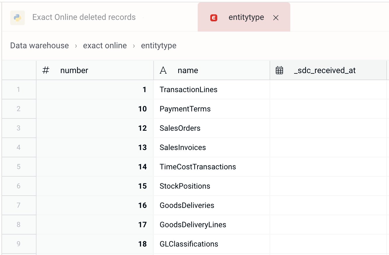Click entitytype breadcrumb
The width and height of the screenshot is (389, 255).
(159, 46)
